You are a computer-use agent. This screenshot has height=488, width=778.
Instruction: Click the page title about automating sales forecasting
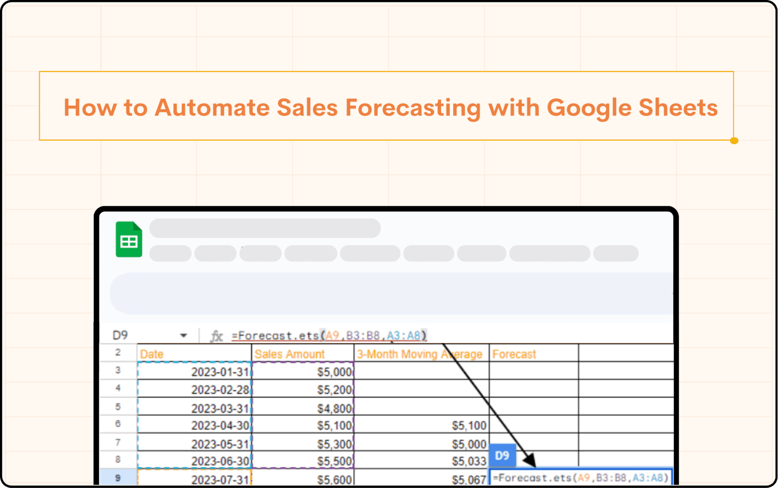(x=390, y=107)
